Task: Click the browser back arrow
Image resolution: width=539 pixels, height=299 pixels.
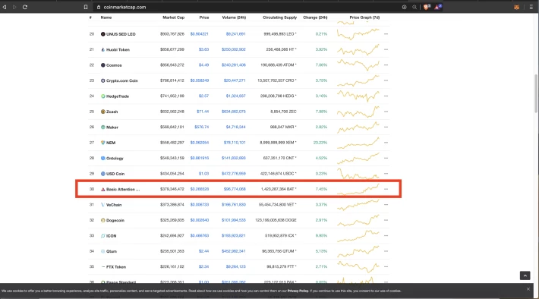Action: coord(5,7)
